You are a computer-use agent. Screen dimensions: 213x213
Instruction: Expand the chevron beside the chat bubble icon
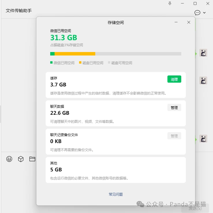tap(205, 13)
